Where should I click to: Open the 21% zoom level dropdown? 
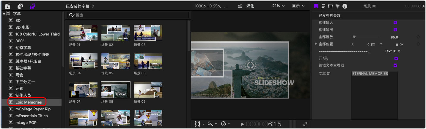tap(279, 6)
